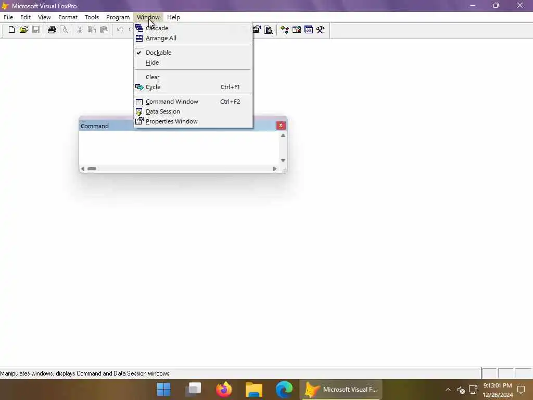The image size is (533, 400).
Task: Open the Help menu
Action: pyautogui.click(x=173, y=17)
